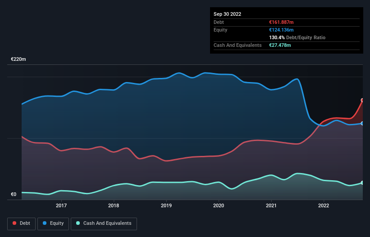Click the €124.136m equity value

[x=281, y=30]
